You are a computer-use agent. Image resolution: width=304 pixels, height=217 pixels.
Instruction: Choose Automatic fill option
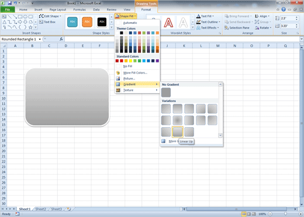point(137,23)
